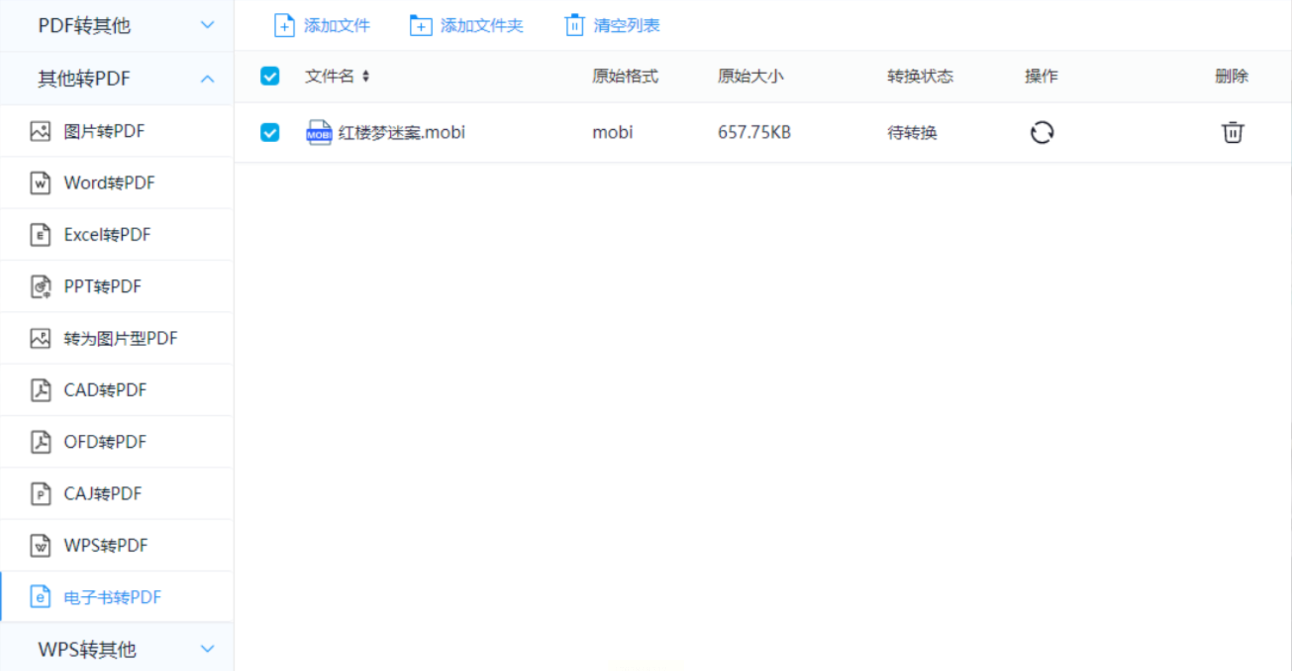Click the Word转PDF document icon
The image size is (1292, 671).
point(41,183)
